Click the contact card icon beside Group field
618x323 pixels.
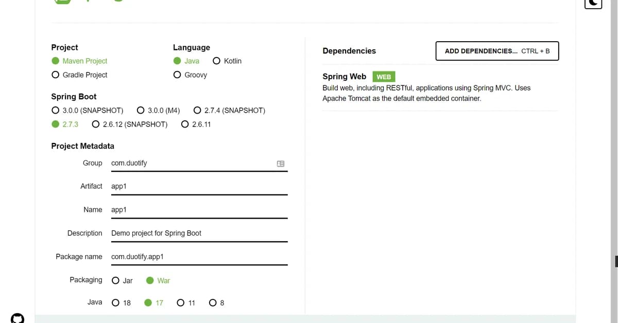pyautogui.click(x=280, y=163)
